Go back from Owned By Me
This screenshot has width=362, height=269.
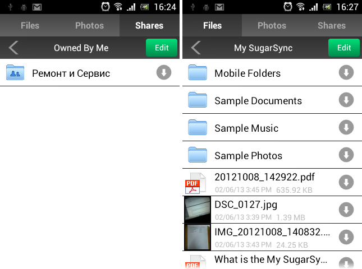[x=13, y=48]
